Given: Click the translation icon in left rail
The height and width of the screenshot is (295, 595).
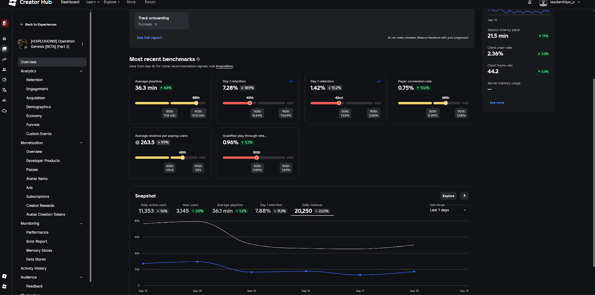Looking at the screenshot, I should coord(4,90).
